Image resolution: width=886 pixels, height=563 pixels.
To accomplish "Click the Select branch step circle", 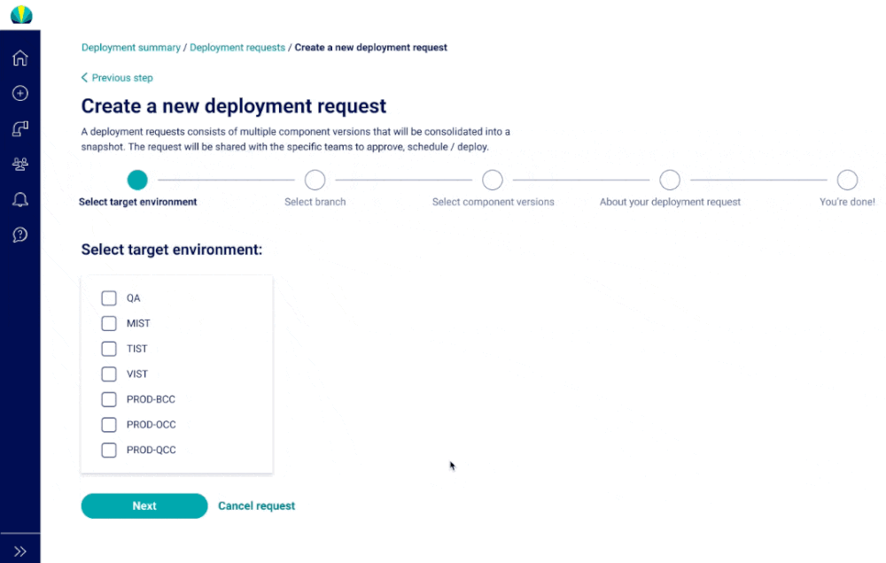I will point(315,179).
